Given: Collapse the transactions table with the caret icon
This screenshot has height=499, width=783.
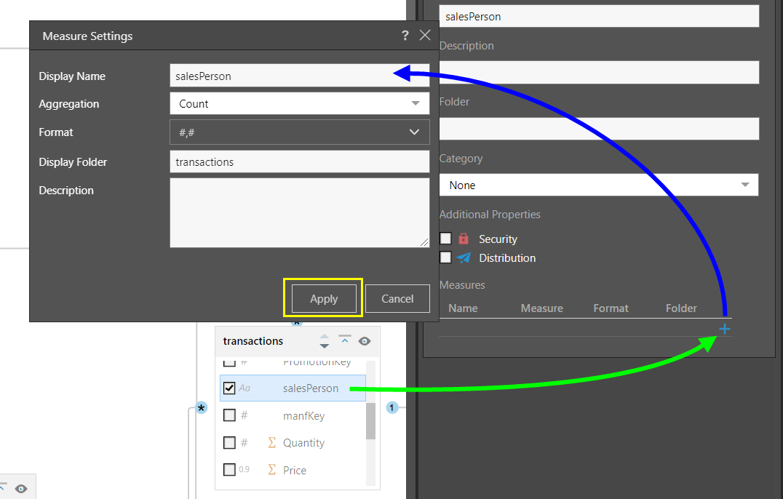Looking at the screenshot, I should point(345,340).
